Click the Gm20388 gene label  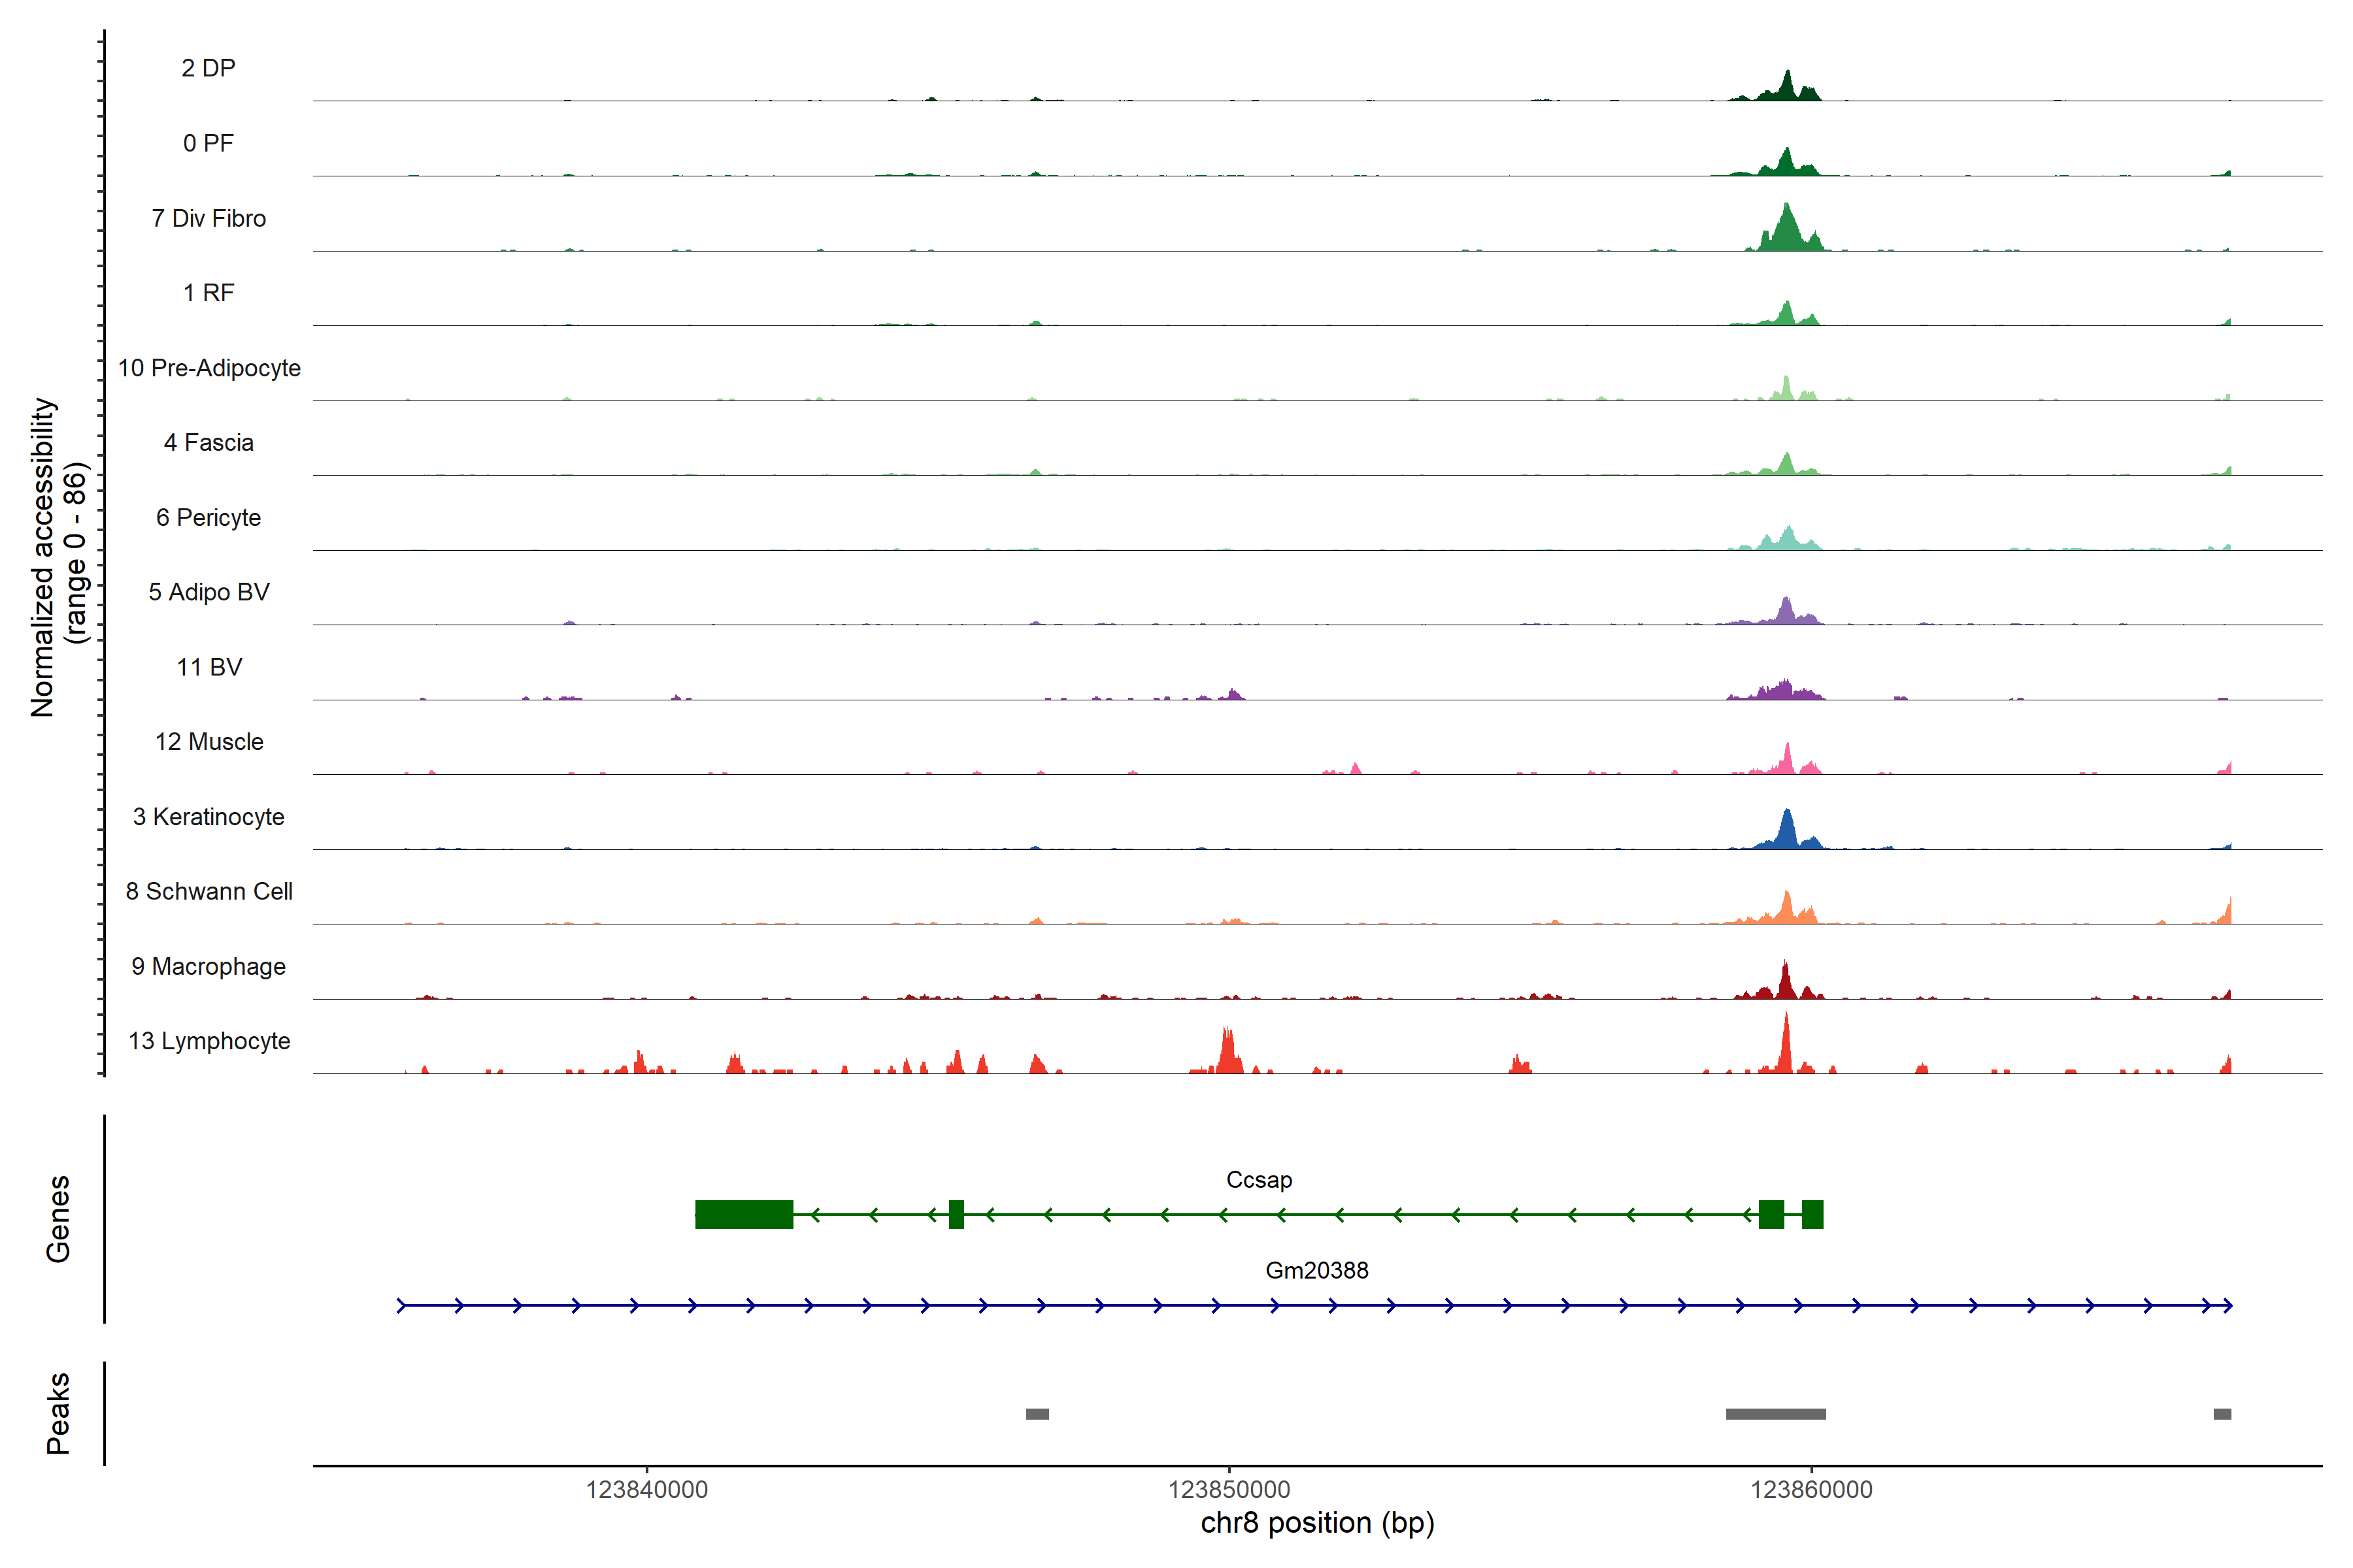(1316, 1271)
